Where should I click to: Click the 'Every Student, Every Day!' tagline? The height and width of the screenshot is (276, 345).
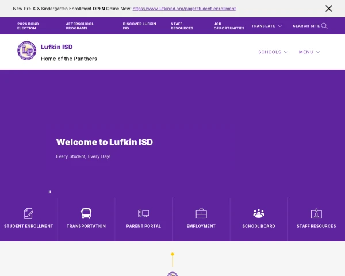click(x=83, y=156)
